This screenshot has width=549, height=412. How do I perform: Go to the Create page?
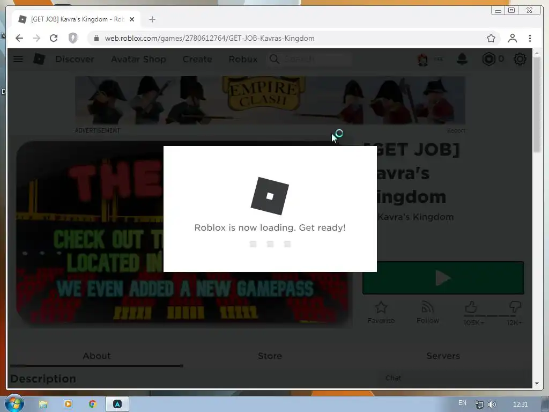197,59
